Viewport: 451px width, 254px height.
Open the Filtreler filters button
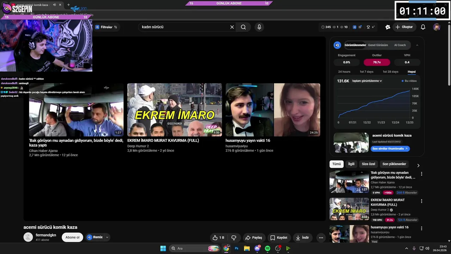tap(106, 27)
